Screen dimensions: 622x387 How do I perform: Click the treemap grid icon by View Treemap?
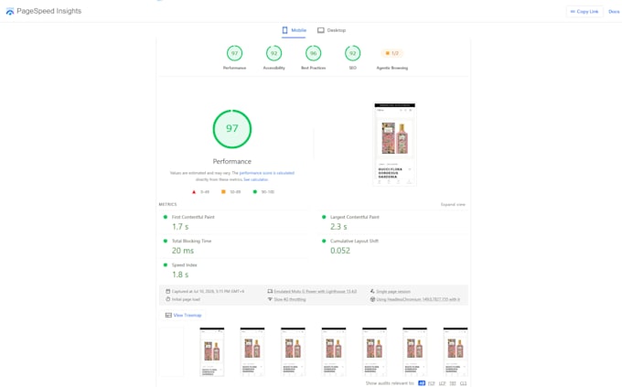coord(168,315)
